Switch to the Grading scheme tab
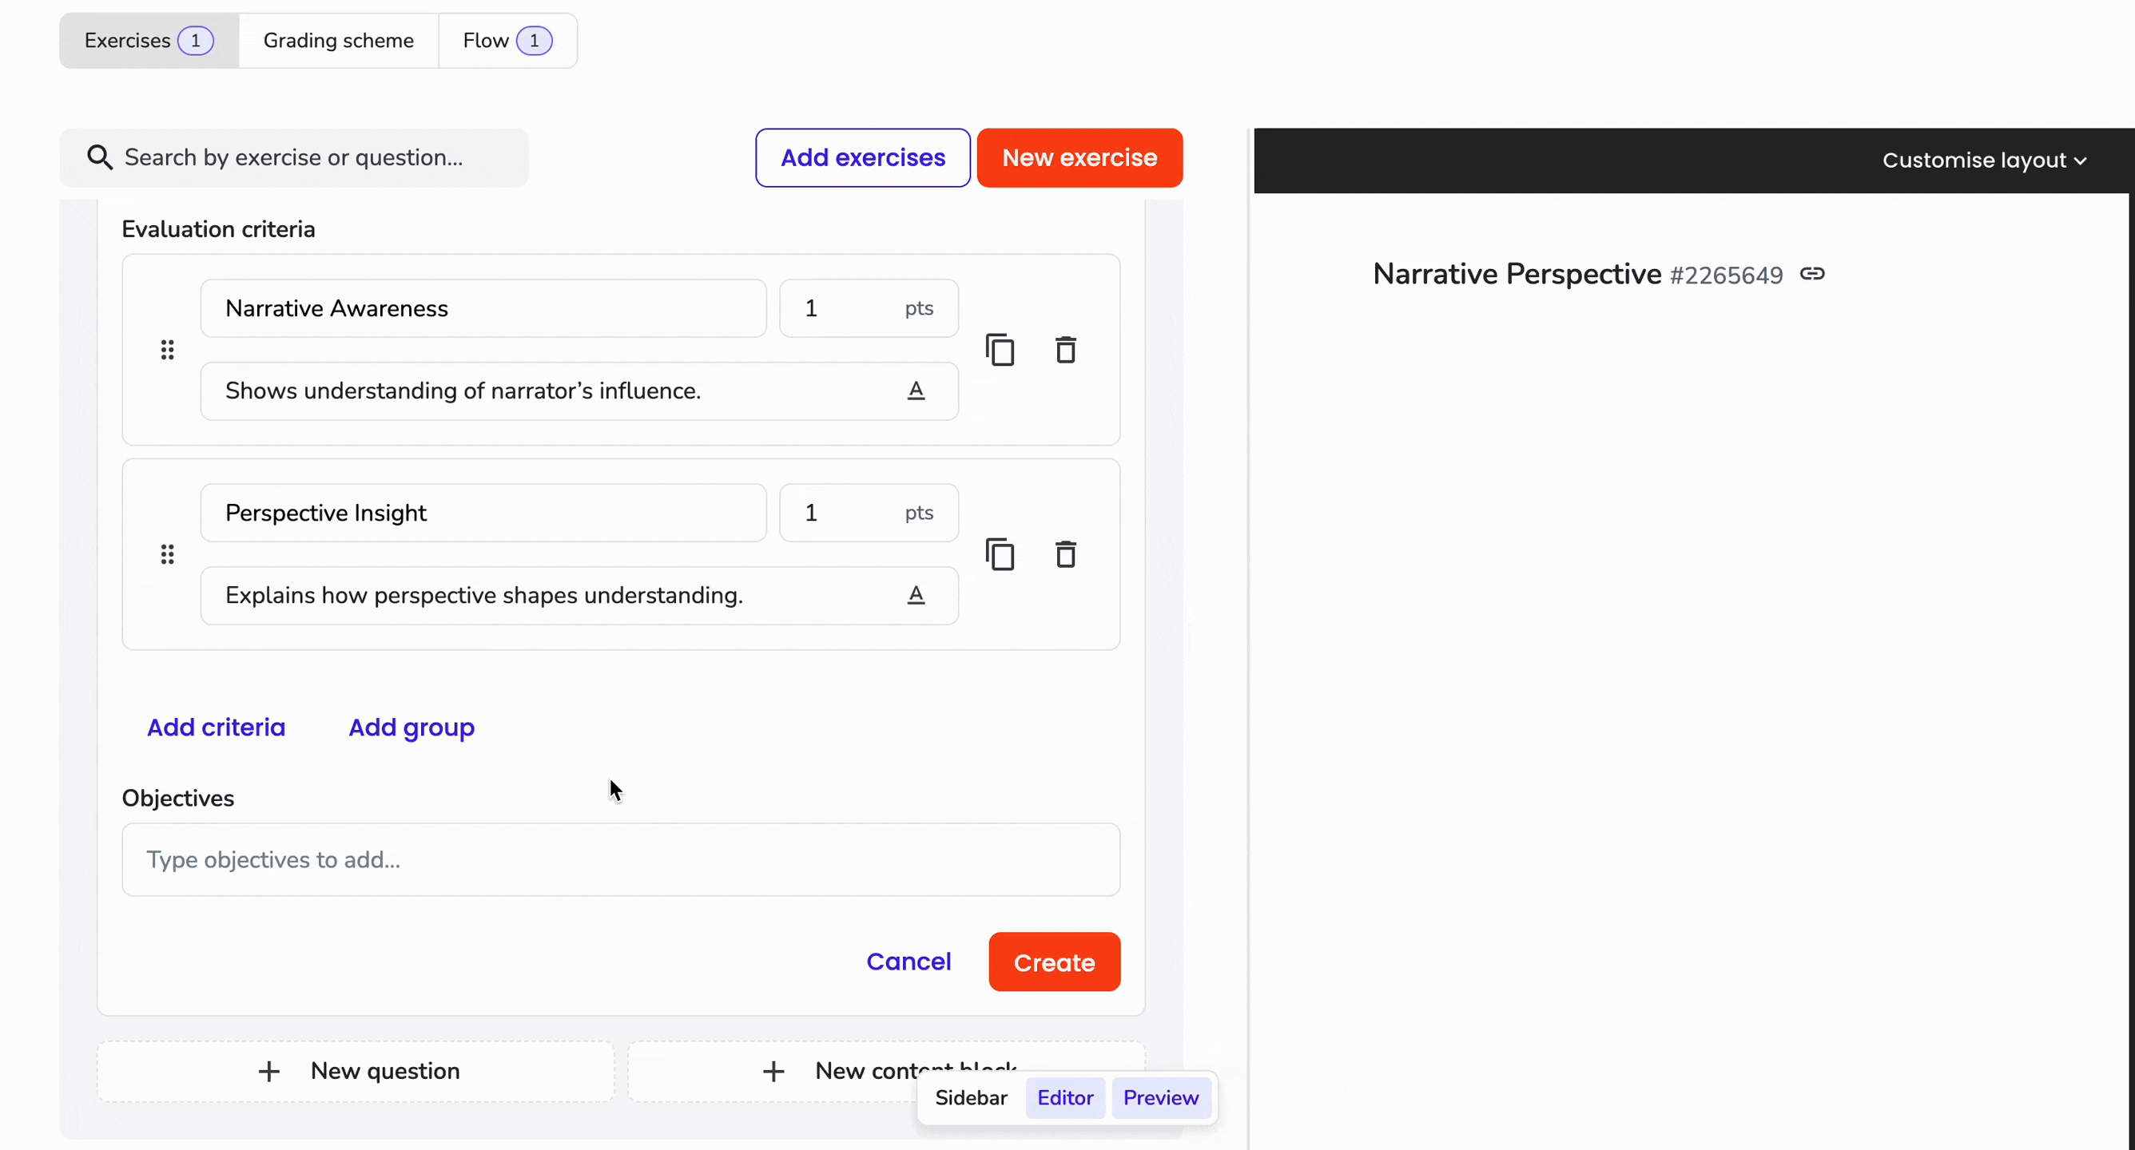 [338, 41]
